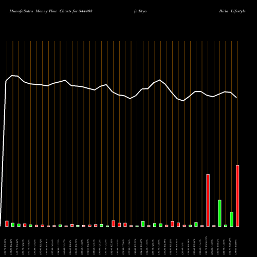This screenshot has height=257, width=257.
Task: Click the title text 'MunafaSutra Money Flow Charts for 544403'
Action: pos(51,11)
